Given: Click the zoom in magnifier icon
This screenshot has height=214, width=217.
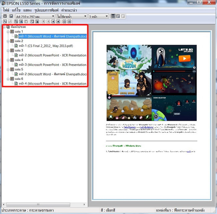Looking at the screenshot, I should coord(118,16).
